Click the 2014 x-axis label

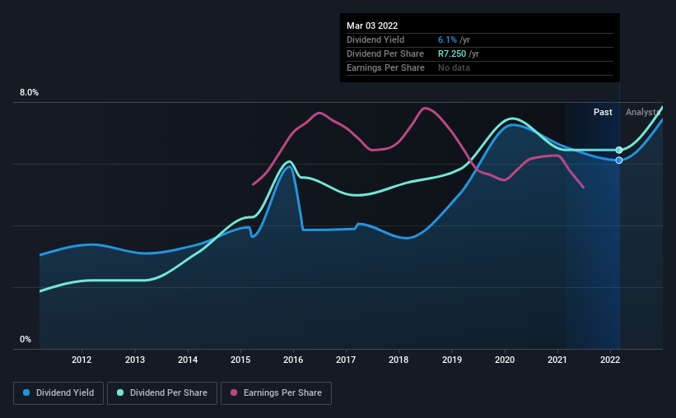click(188, 360)
